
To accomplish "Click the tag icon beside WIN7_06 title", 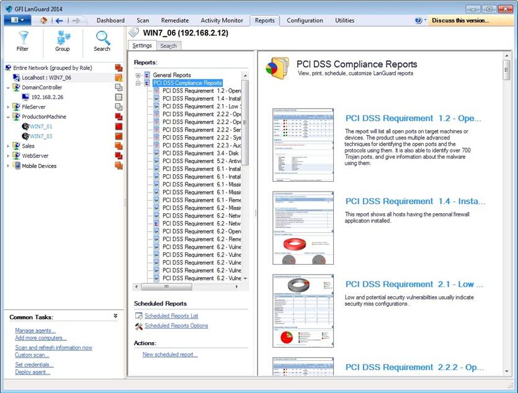I will [x=134, y=33].
